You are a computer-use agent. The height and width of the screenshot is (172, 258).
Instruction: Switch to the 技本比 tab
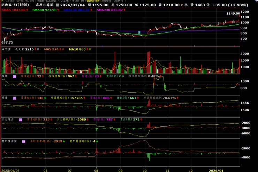[x=64, y=1]
